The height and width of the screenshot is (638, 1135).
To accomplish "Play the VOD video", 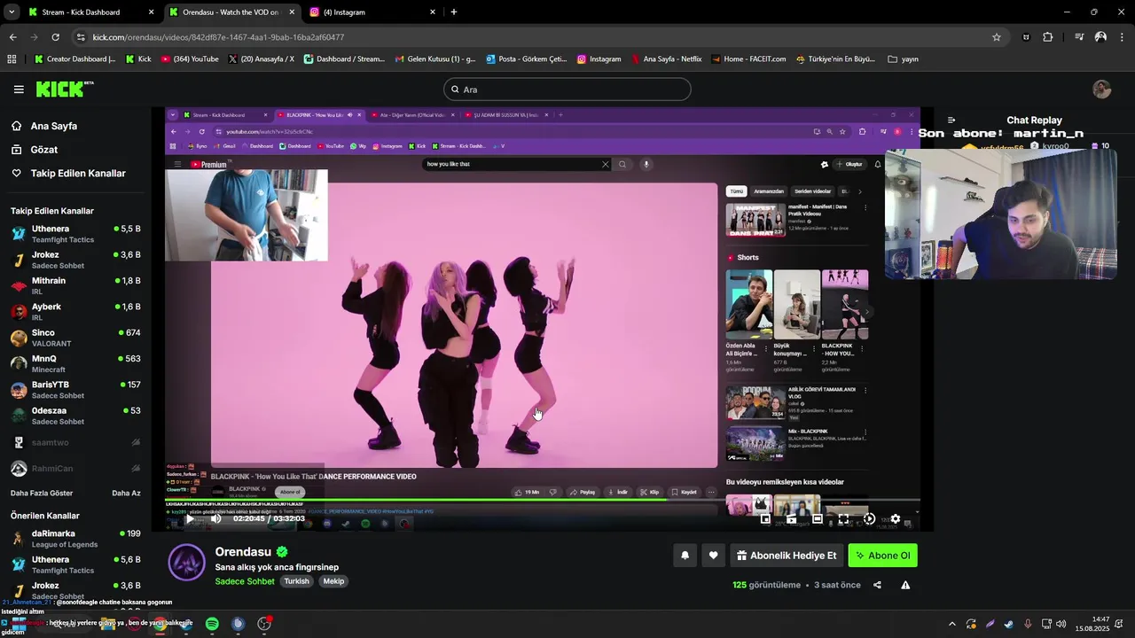I will (189, 519).
